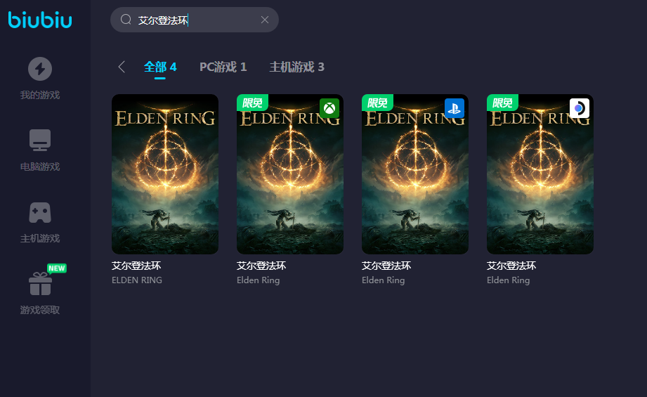Click 艾尔登法环 title under PlayStation cover

(386, 266)
